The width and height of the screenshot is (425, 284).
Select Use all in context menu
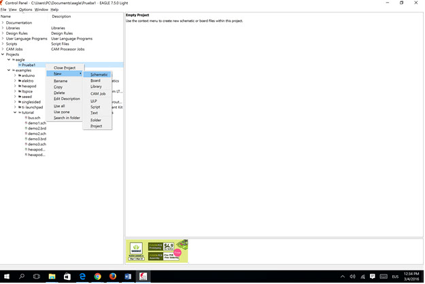pos(65,106)
